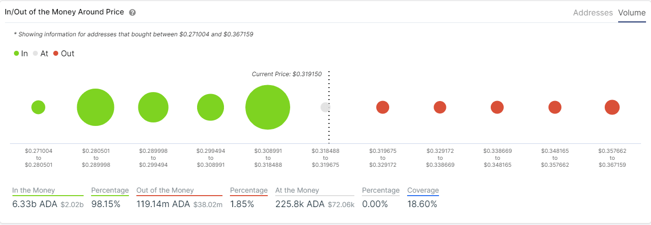
Task: Click the gray At the Money bubble
Action: (325, 107)
